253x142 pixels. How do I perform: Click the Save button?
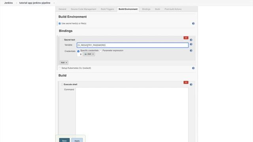pyautogui.click(x=64, y=140)
